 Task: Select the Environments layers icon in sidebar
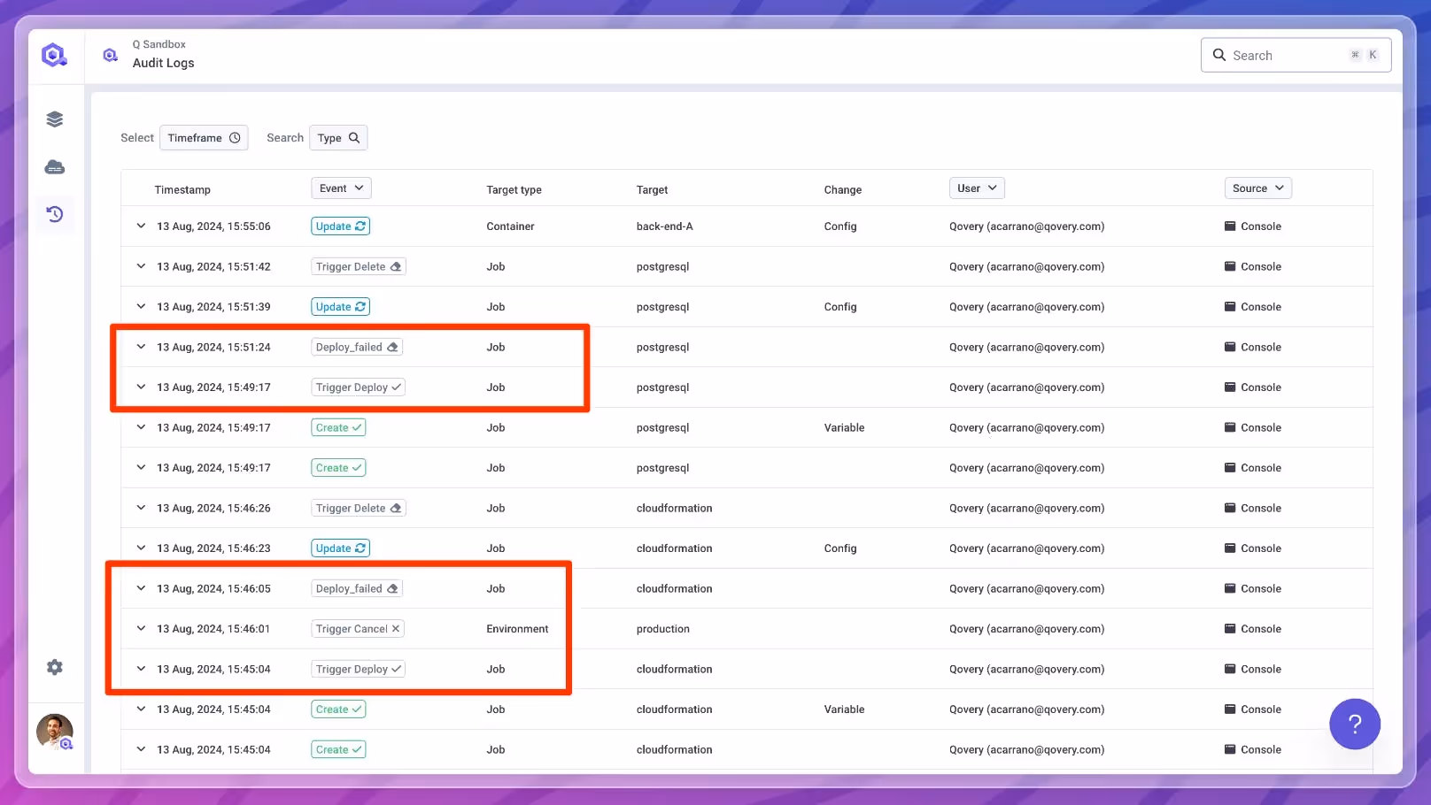click(x=54, y=119)
